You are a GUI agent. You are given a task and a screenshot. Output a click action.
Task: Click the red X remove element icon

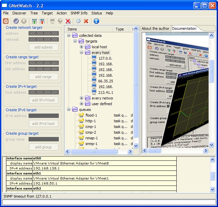point(68,21)
